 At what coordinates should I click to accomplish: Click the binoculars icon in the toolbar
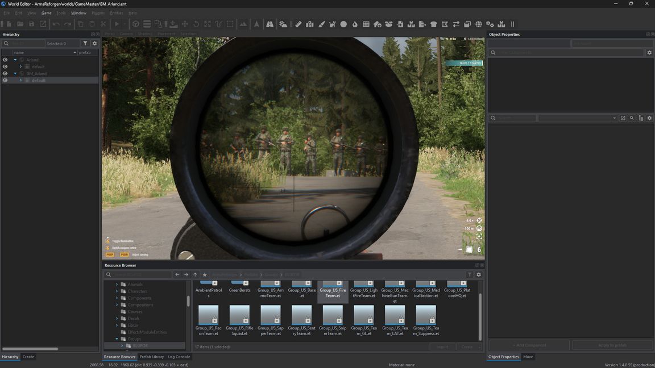pos(270,24)
